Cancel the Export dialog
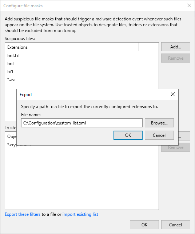The image size is (195, 234). tap(159, 135)
